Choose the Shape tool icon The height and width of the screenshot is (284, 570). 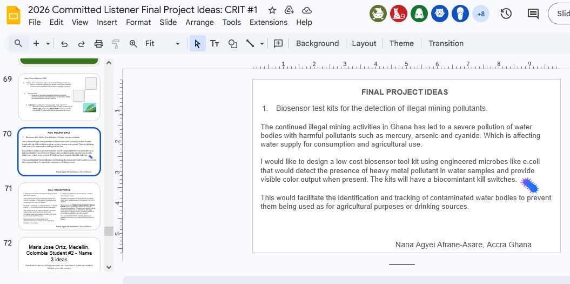tap(232, 44)
